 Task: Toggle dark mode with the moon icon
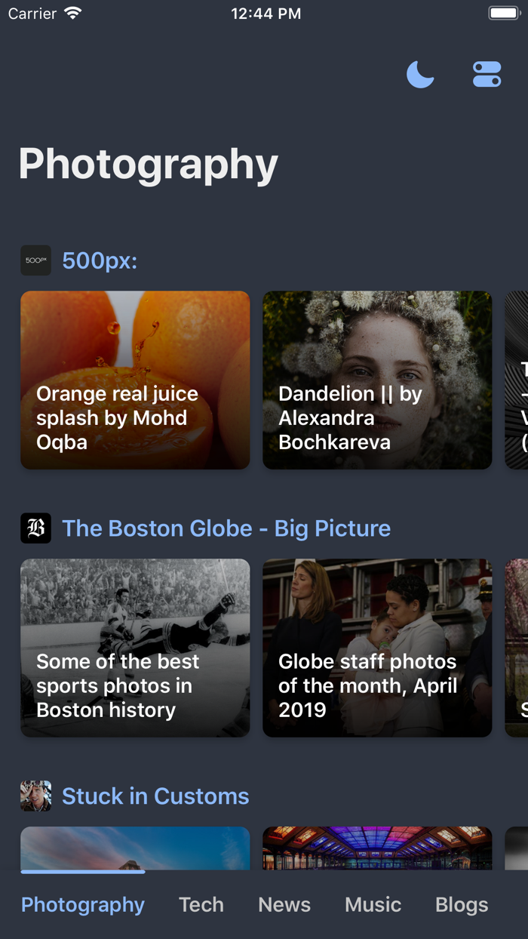tap(420, 74)
